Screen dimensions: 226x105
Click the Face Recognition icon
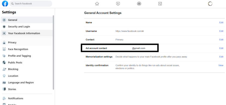[4, 49]
